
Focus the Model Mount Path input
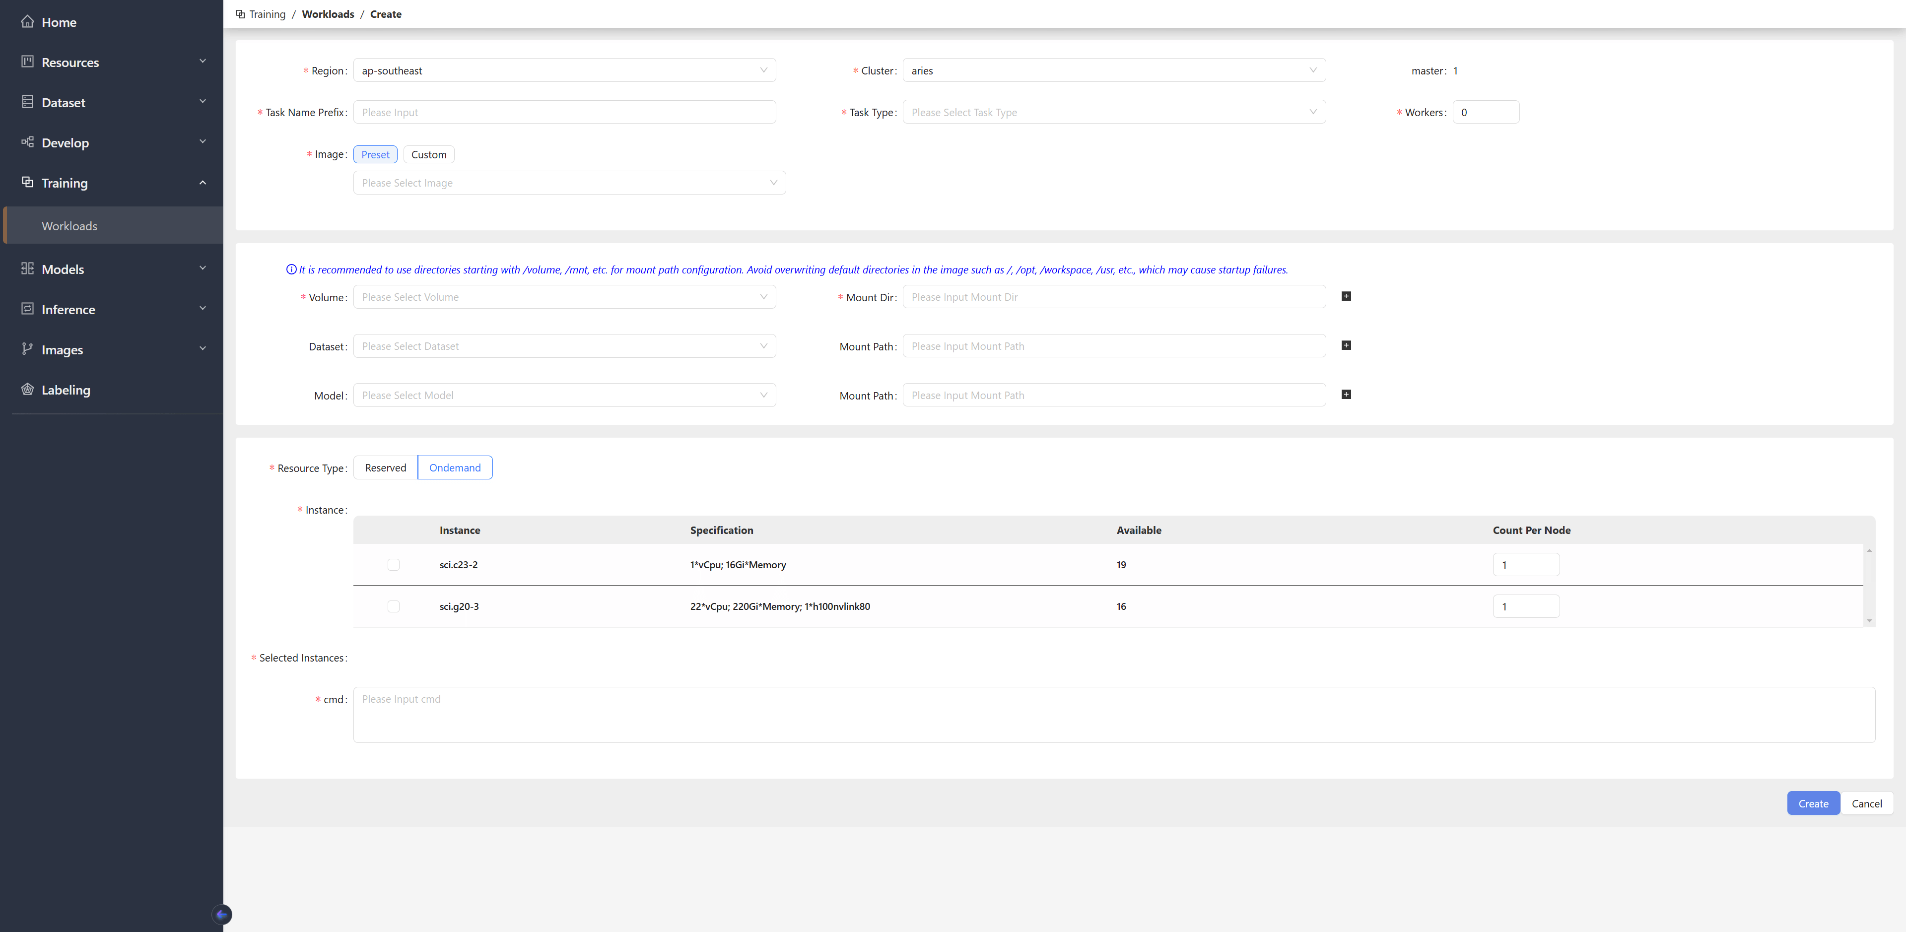coord(1114,395)
